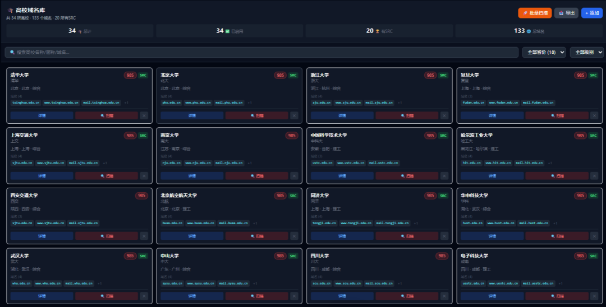Image resolution: width=606 pixels, height=307 pixels.
Task: Click the × icon on 哈尔滨工业大学 card
Action: (x=594, y=175)
